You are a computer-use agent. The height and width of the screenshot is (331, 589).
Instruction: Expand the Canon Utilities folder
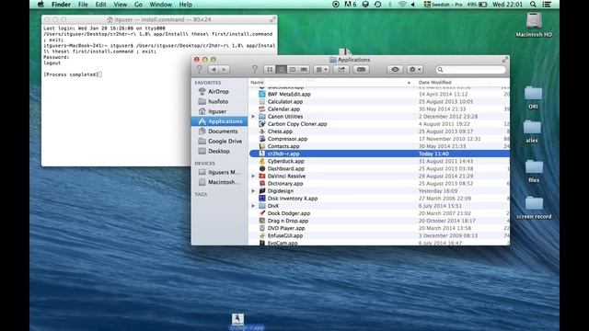253,117
